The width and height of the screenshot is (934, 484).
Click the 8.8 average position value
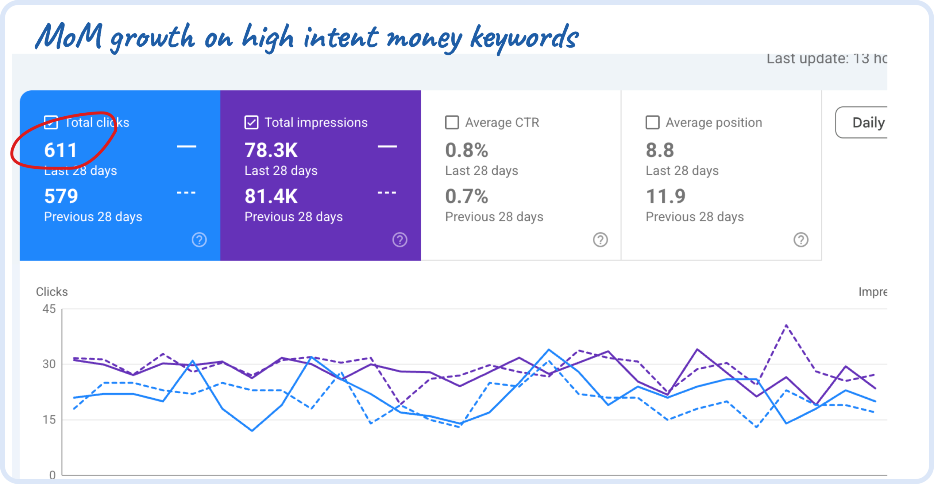pos(660,150)
